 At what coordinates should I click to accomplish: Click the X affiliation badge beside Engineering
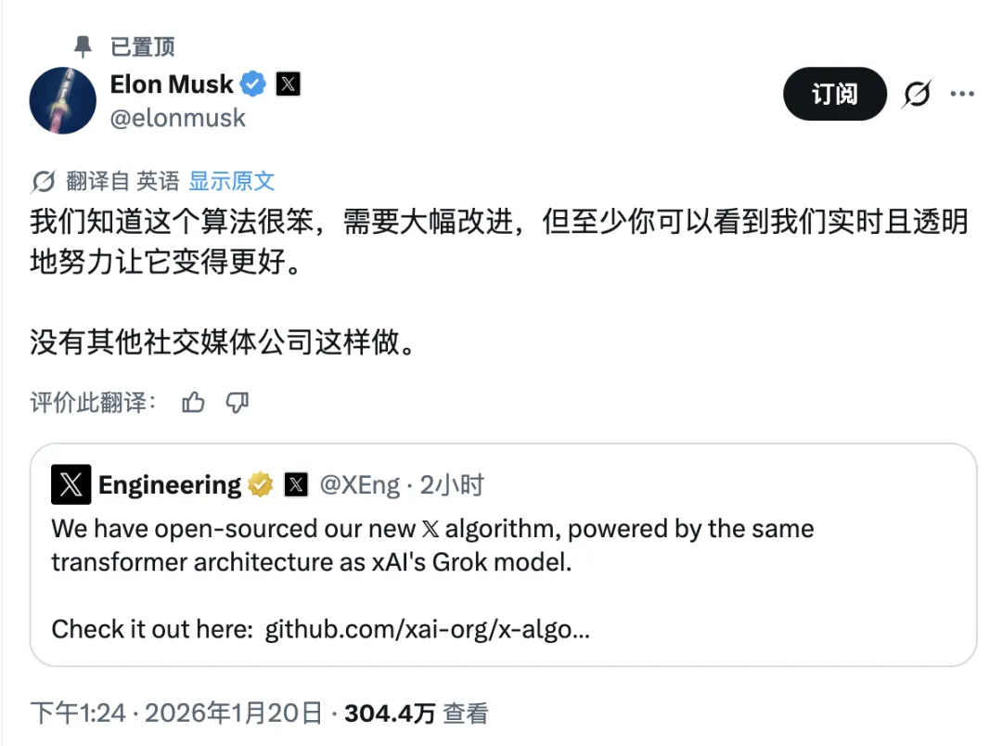point(294,484)
